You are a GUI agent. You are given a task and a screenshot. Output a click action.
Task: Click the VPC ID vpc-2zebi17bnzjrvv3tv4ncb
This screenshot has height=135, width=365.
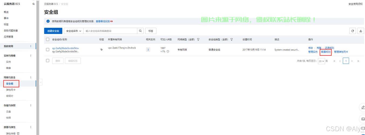(x=122, y=48)
